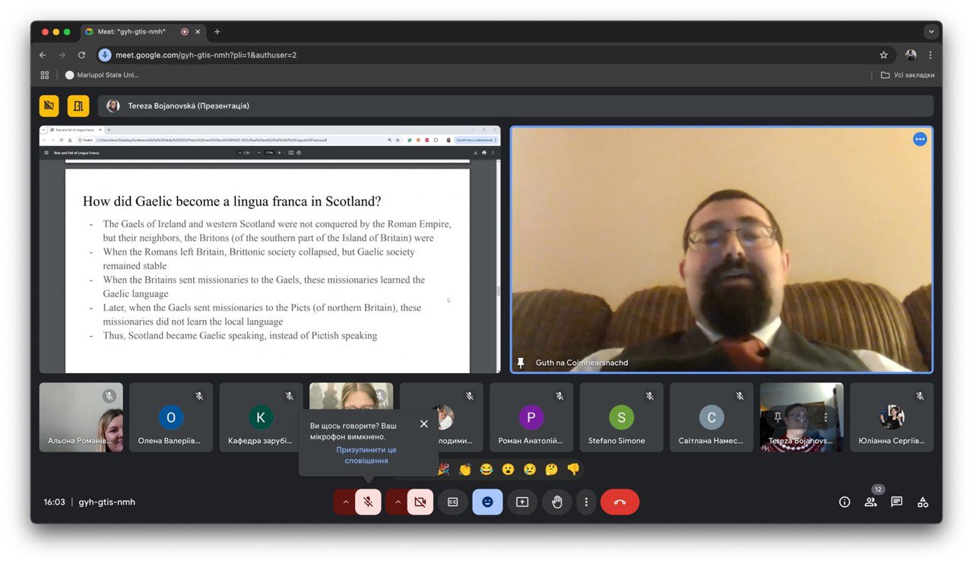Unpin Guth na Coimhearsnachd pin icon

point(521,363)
